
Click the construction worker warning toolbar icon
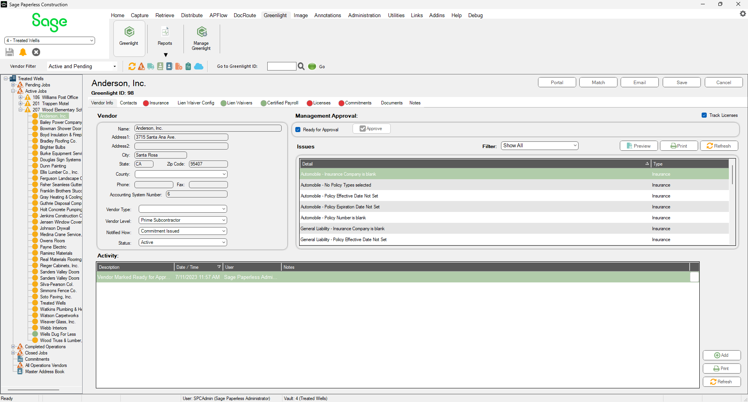coord(141,66)
